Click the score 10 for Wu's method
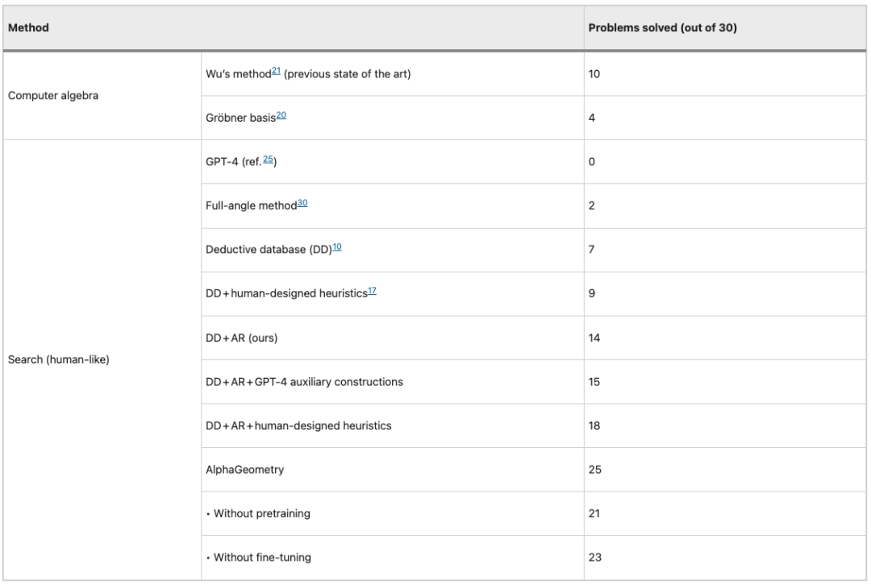Viewport: 871px width, 585px height. point(594,74)
